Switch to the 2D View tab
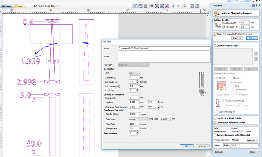The image size is (262, 157). coord(6,6)
